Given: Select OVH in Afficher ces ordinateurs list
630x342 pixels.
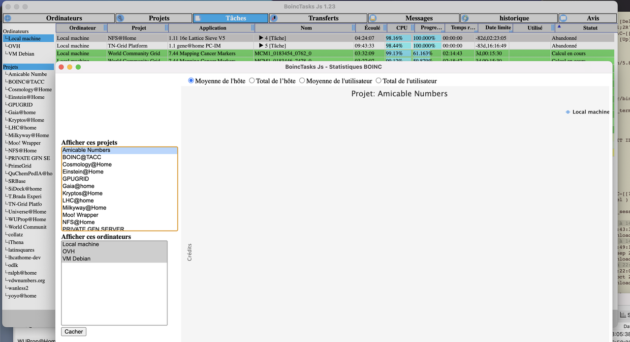Looking at the screenshot, I should [x=114, y=252].
